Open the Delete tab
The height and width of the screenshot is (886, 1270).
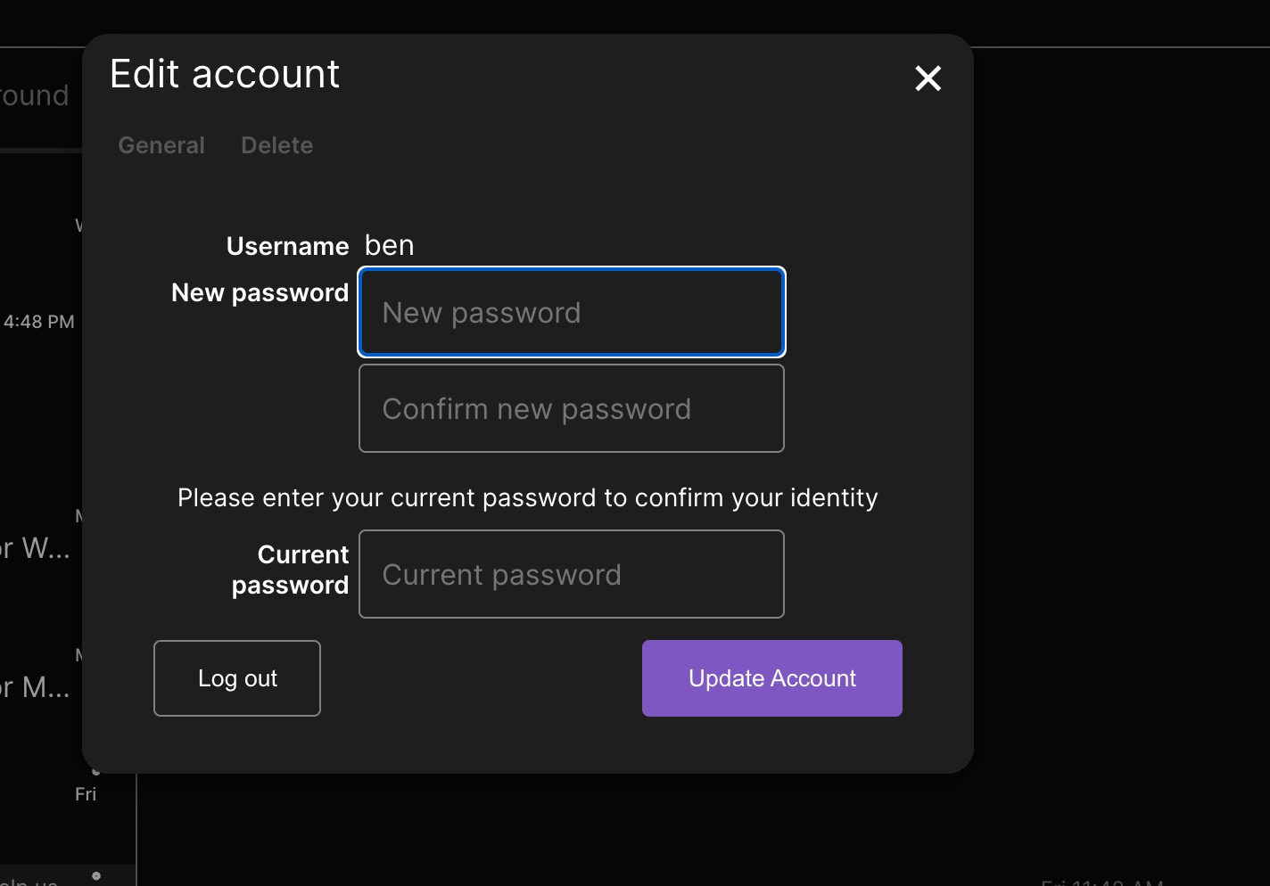276,145
